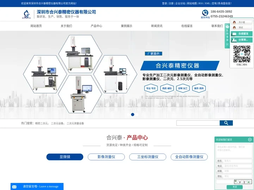Click hot search term 二次元测量设备
254x190 pixels.
coord(75,123)
